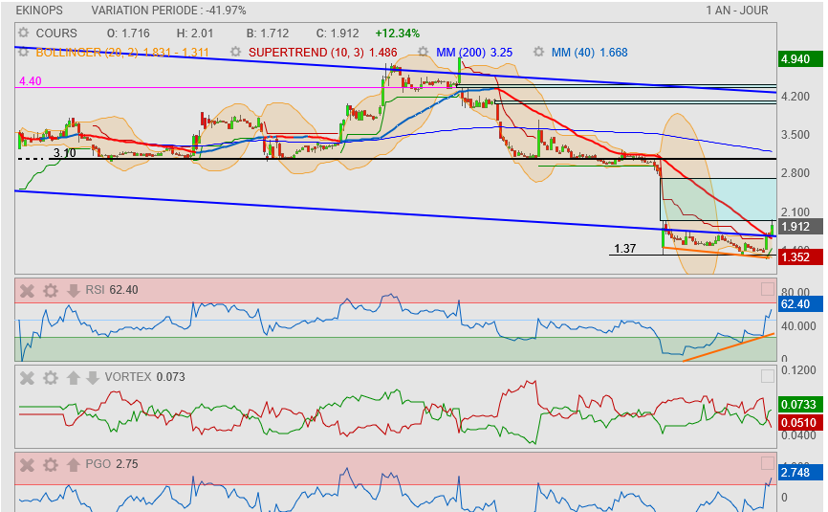Move the RSI panel down
Image resolution: width=828 pixels, height=512 pixels.
click(x=74, y=290)
